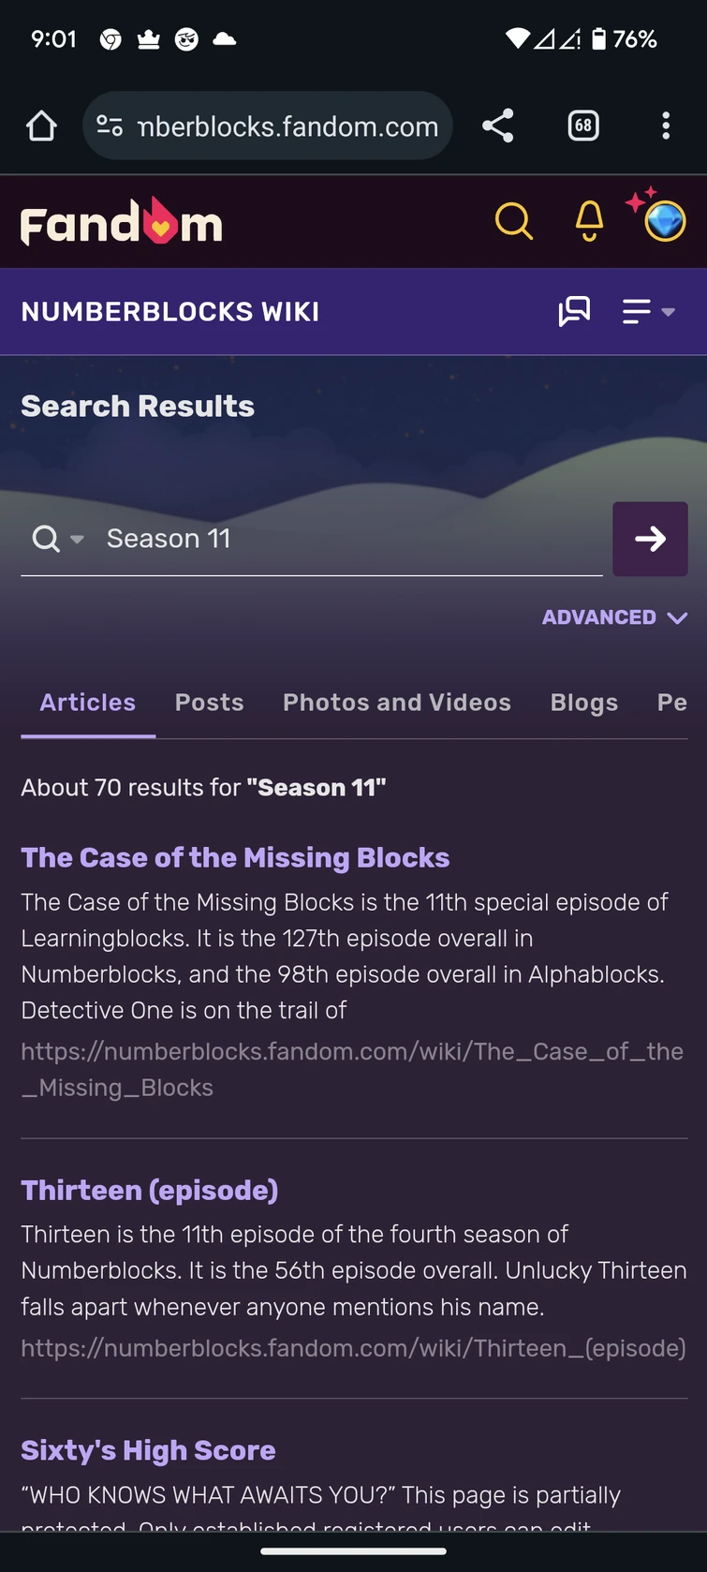The height and width of the screenshot is (1572, 707).
Task: Open Chrome's overflow menu
Action: 666,125
